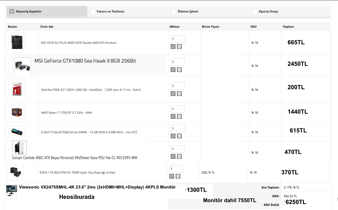Open Toshiba P300 3.5" SATA product link
Image resolution: width=338 pixels, height=210 pixels.
click(x=91, y=90)
